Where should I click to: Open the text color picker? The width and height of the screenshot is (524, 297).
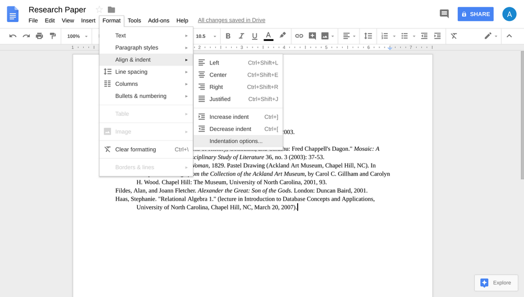(x=268, y=36)
